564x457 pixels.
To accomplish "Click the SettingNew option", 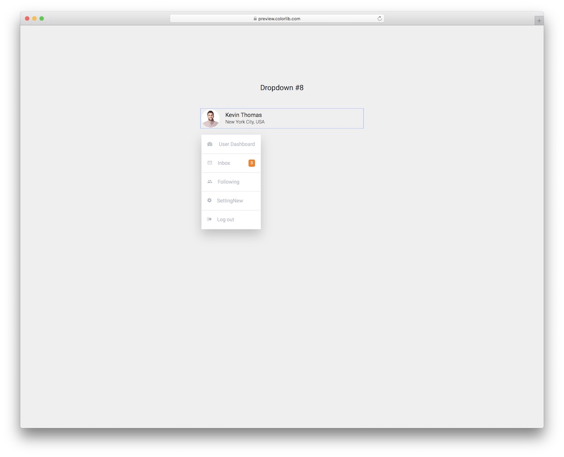I will coord(230,200).
